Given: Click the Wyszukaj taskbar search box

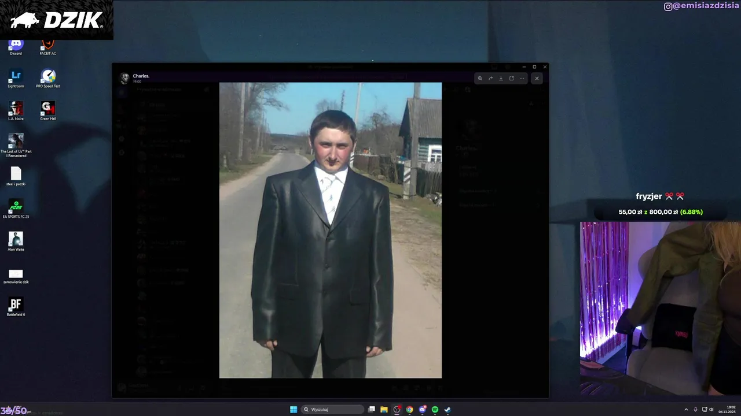Looking at the screenshot, I should [332, 410].
